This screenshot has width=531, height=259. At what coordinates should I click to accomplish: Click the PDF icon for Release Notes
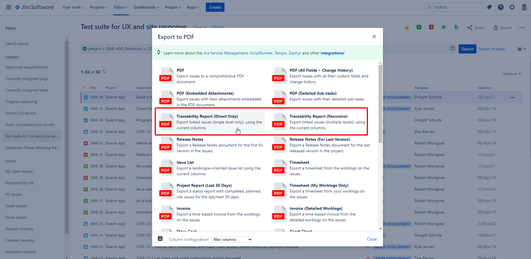166,144
